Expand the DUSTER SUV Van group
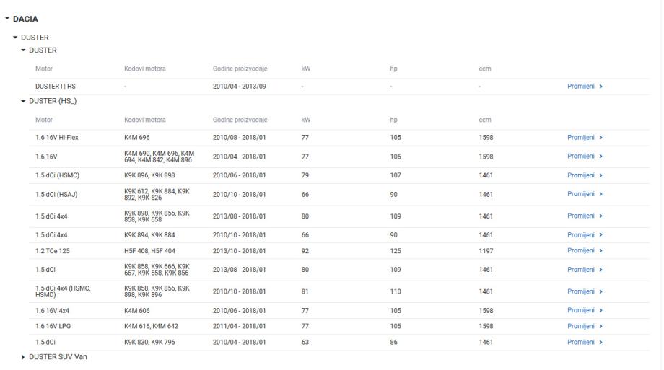The image size is (664, 370). (23, 357)
